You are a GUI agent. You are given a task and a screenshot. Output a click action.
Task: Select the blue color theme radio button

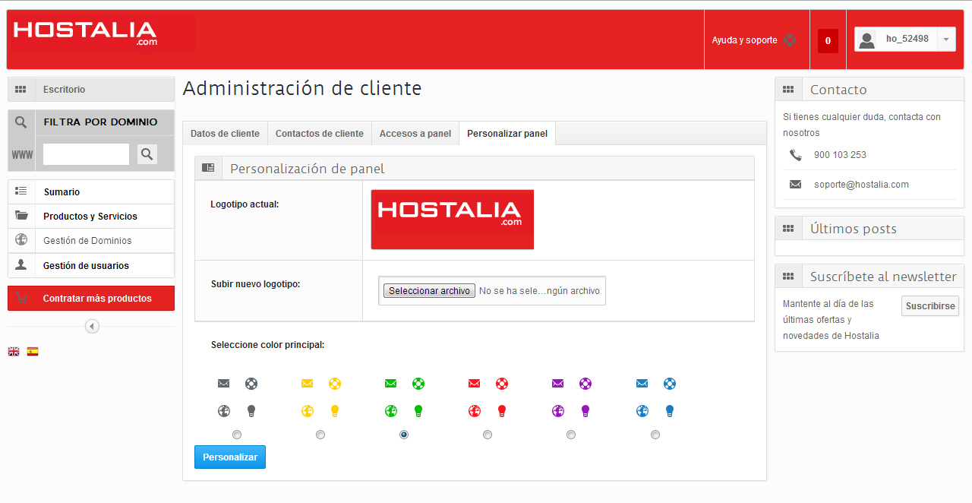click(655, 435)
